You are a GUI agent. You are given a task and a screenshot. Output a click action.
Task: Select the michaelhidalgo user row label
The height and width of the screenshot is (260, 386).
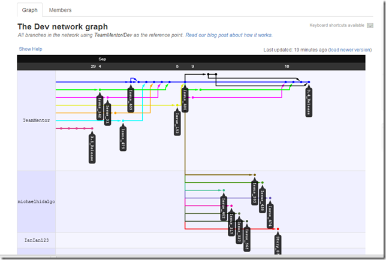coord(36,202)
